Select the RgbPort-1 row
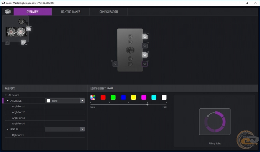The image size is (260, 152). click(x=45, y=135)
